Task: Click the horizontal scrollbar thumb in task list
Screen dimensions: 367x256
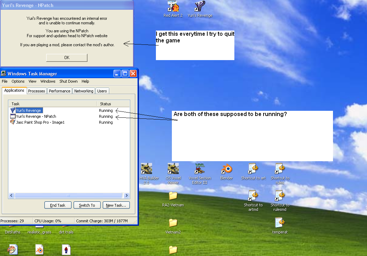Action: 68,195
